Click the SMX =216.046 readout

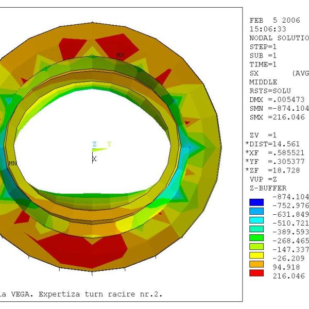[x=275, y=117]
